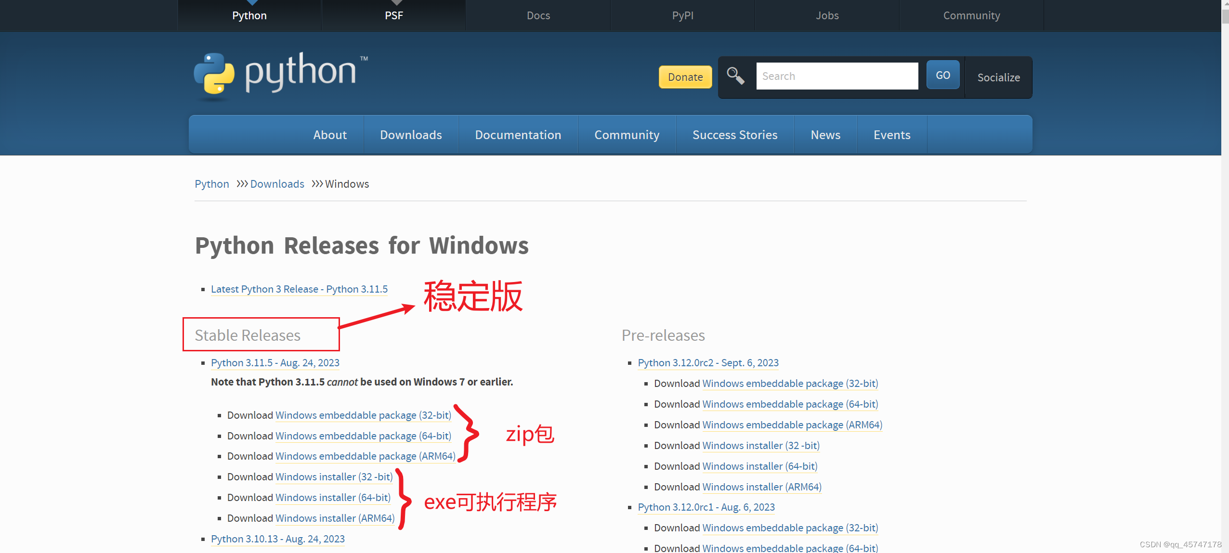
Task: Open the About navigation menu
Action: (x=330, y=135)
